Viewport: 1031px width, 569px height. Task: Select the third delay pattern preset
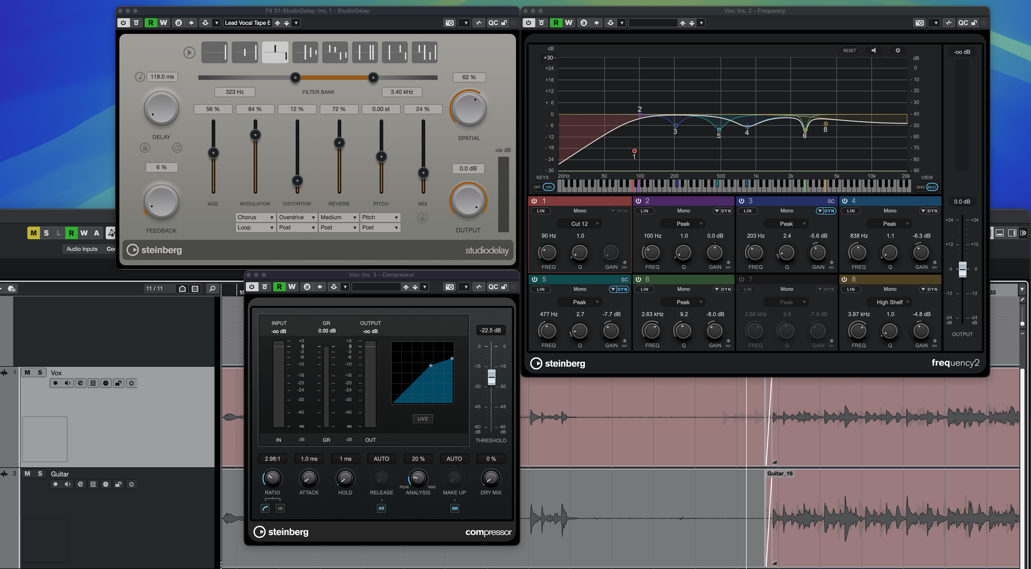tap(275, 53)
